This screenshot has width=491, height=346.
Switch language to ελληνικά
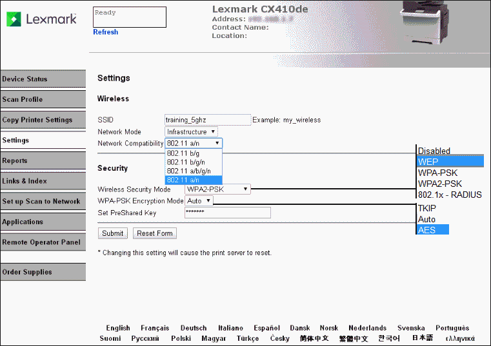tap(460, 338)
